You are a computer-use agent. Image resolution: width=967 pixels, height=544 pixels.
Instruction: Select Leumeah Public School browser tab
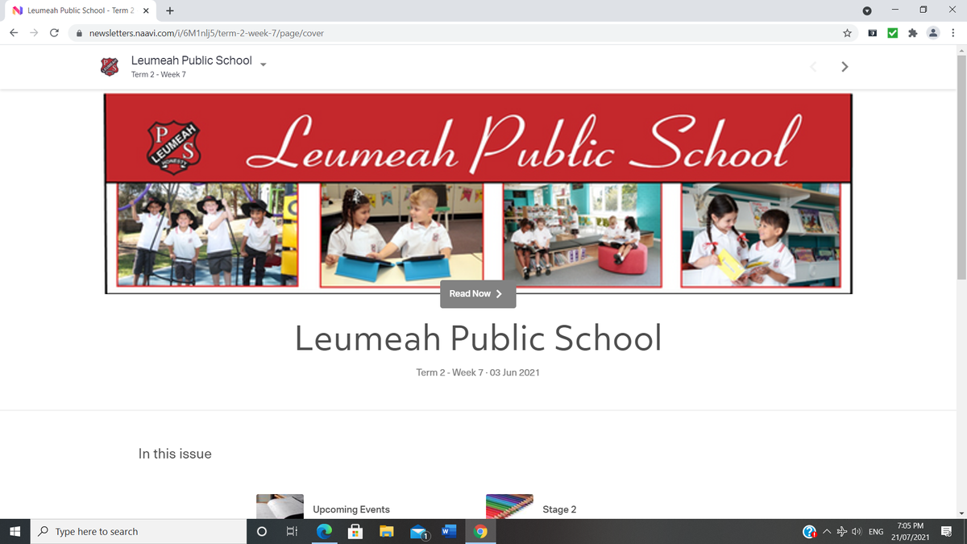(x=79, y=10)
